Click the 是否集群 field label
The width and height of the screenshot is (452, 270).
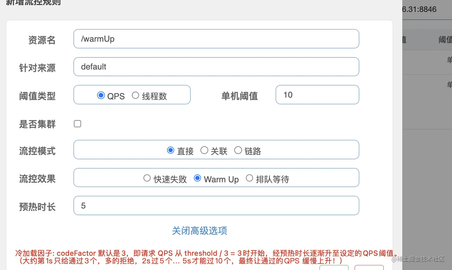(x=37, y=124)
